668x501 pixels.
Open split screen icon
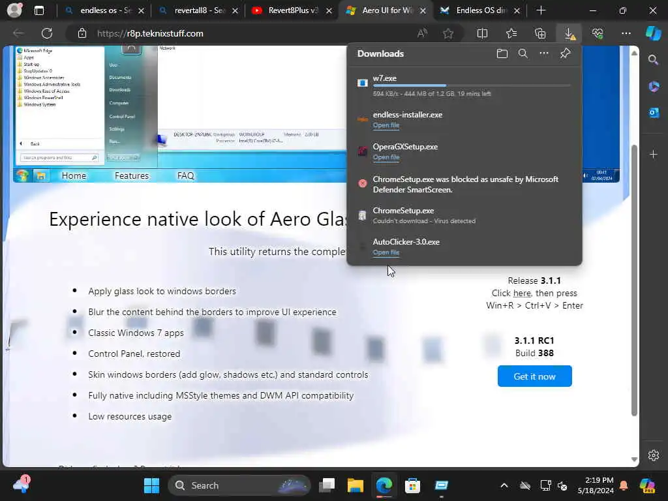pyautogui.click(x=482, y=33)
